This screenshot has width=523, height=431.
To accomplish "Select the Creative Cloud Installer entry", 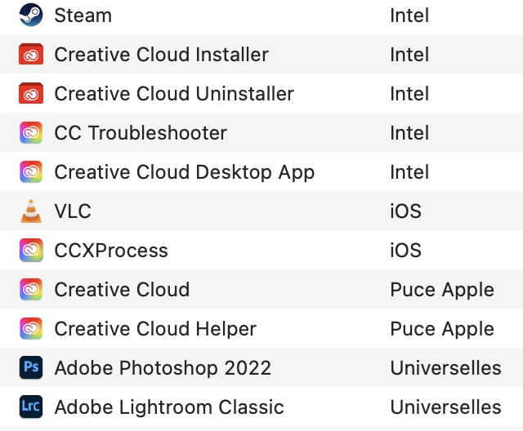I will point(161,55).
